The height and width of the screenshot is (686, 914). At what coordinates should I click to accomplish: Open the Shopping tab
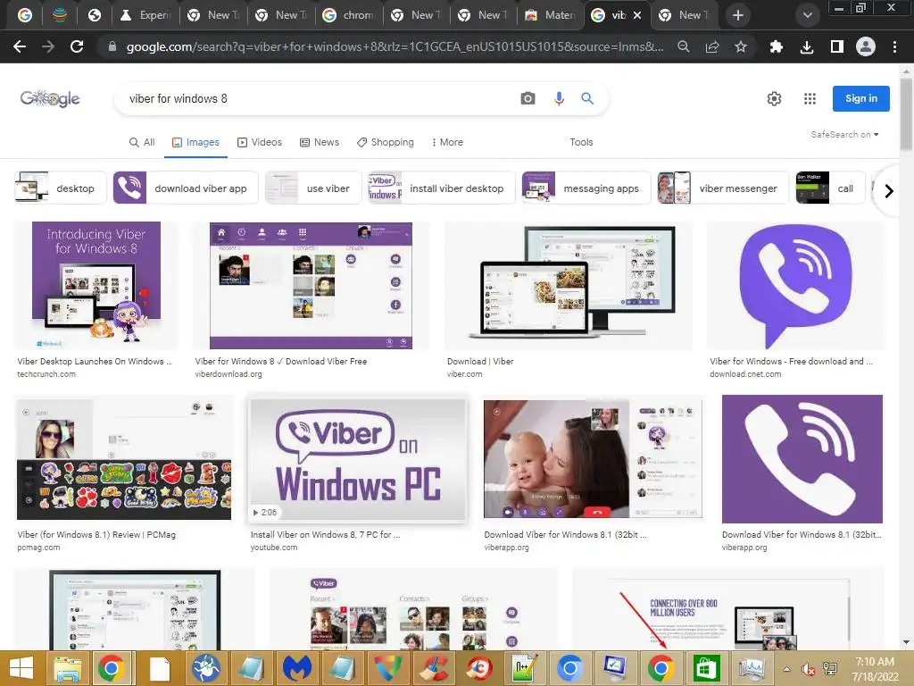386,142
